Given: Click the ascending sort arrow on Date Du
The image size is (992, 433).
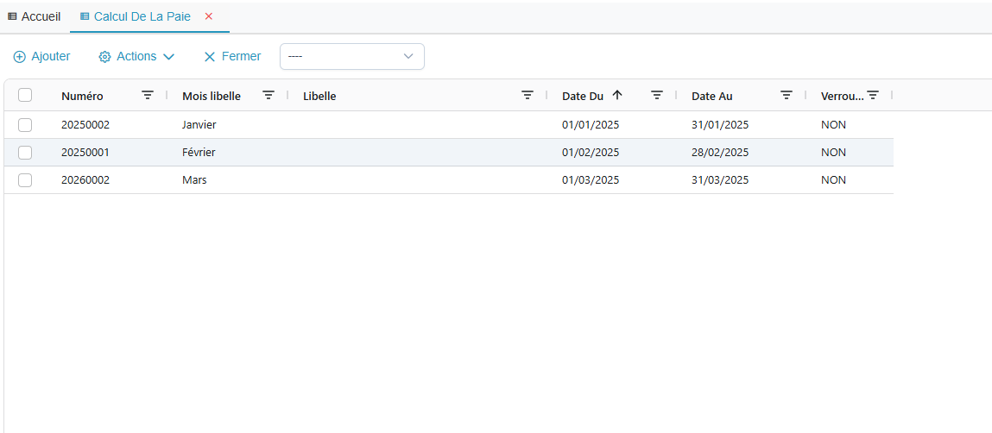Looking at the screenshot, I should [617, 96].
